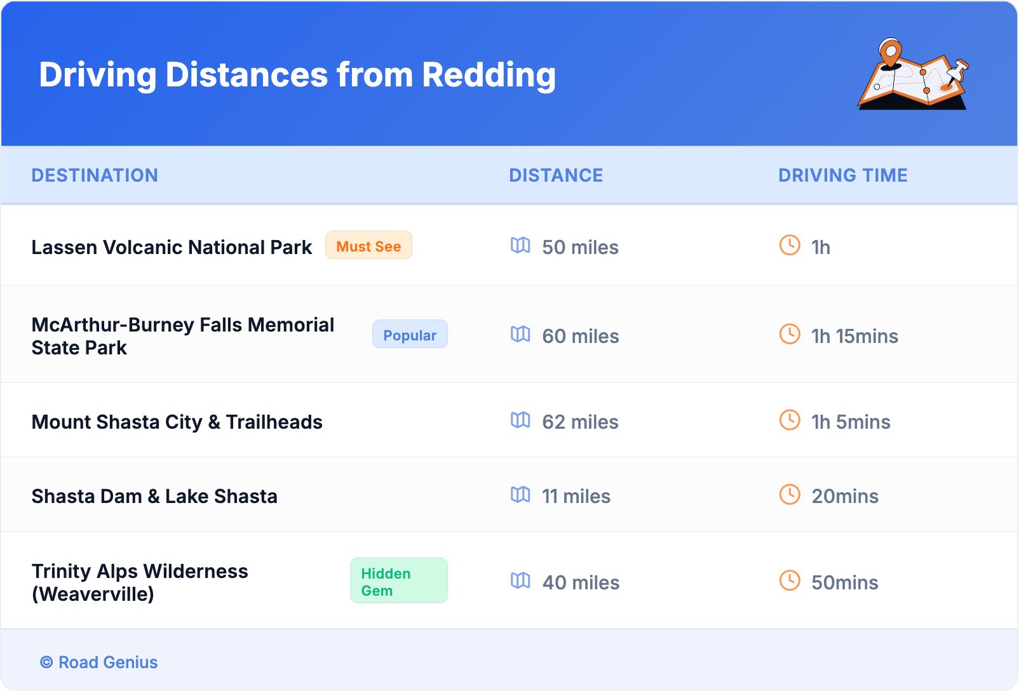Select Lassen Volcanic National Park destination
The height and width of the screenshot is (691, 1019).
click(172, 247)
